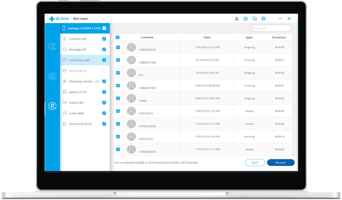This screenshot has width=342, height=200.
Task: Open the account profile icon
Action: tap(237, 19)
